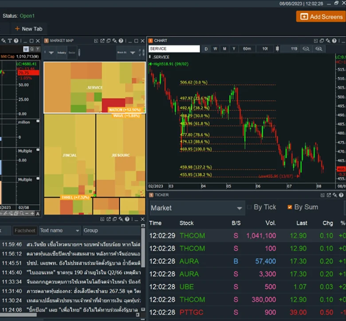Image resolution: width=346 pixels, height=321 pixels.
Task: Collapse the second Multiple sub-chart section
Action: (38, 178)
